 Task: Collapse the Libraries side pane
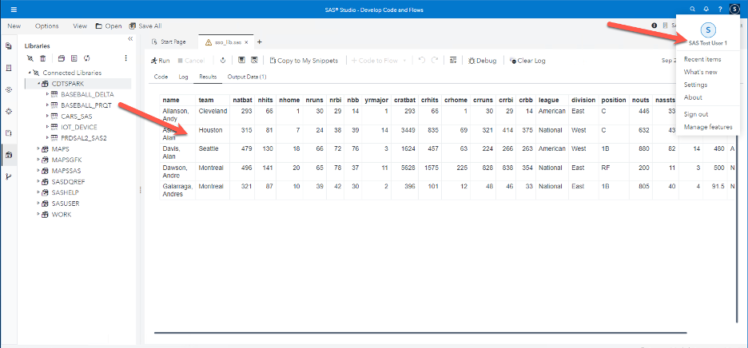pos(130,38)
